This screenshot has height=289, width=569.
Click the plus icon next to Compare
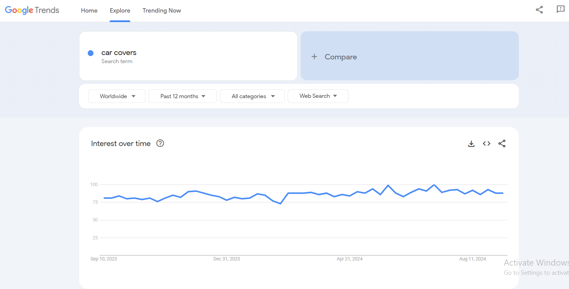[314, 57]
